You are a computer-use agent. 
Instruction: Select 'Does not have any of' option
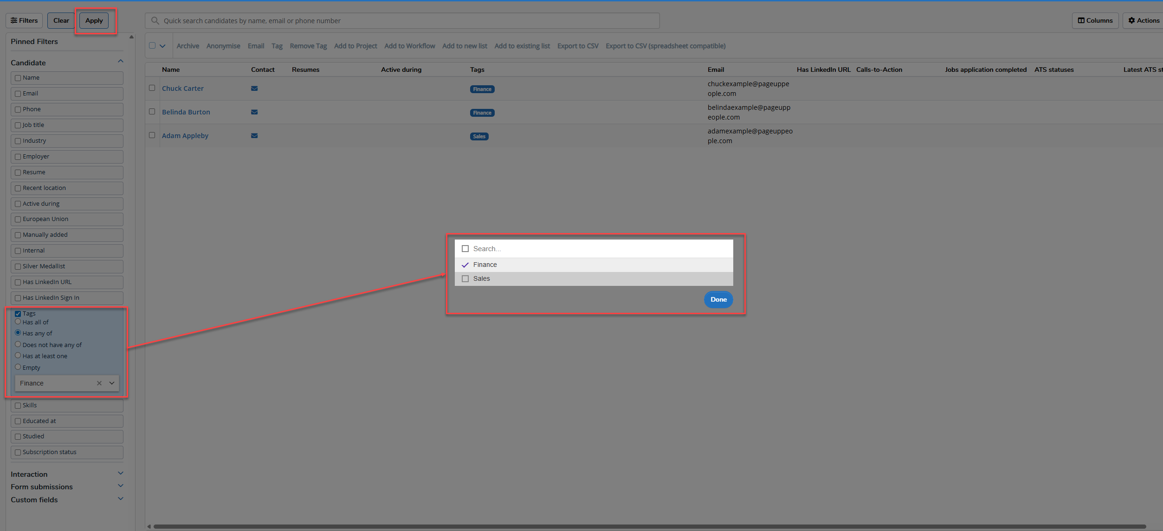coord(18,344)
